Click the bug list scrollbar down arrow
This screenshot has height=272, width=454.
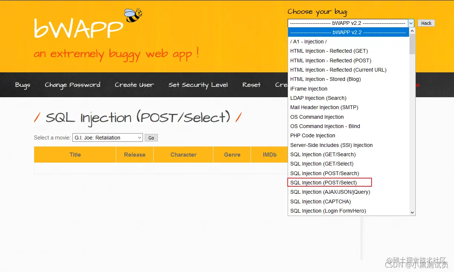pos(412,212)
